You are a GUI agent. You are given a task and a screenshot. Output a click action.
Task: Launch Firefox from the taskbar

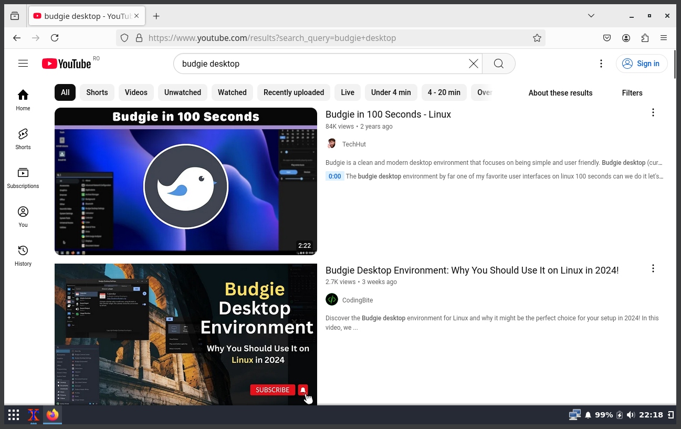53,415
